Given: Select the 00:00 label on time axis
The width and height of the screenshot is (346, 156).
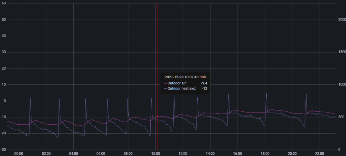Looking at the screenshot, I should [x=19, y=153].
